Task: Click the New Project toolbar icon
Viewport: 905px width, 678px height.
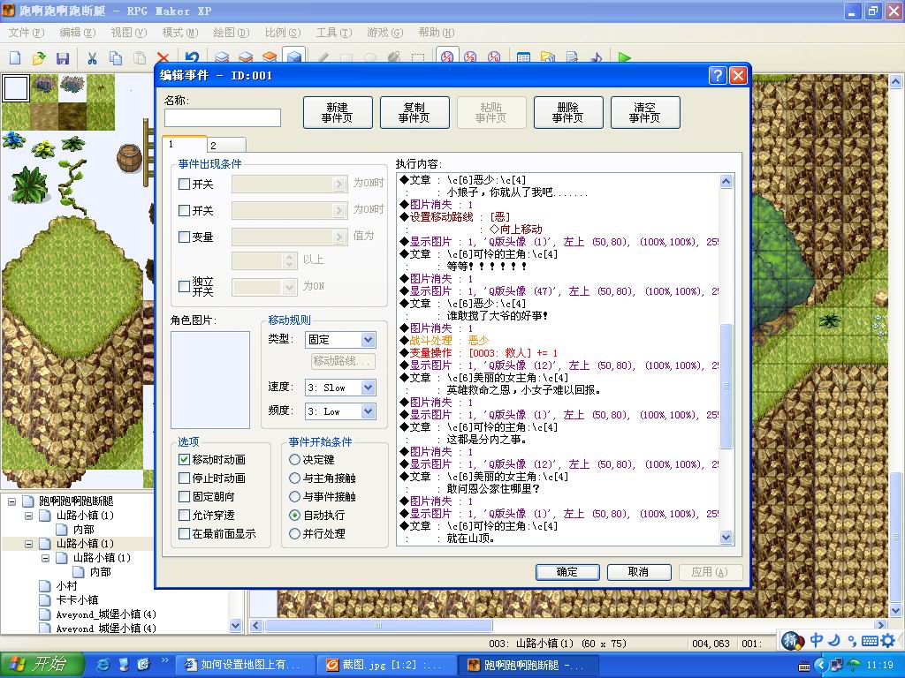Action: tap(16, 57)
